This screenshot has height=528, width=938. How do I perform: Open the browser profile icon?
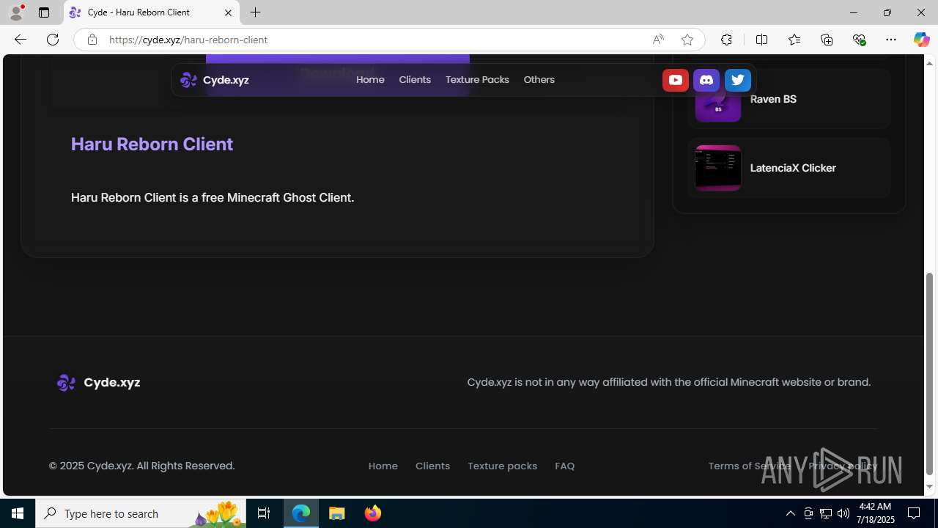pyautogui.click(x=16, y=12)
